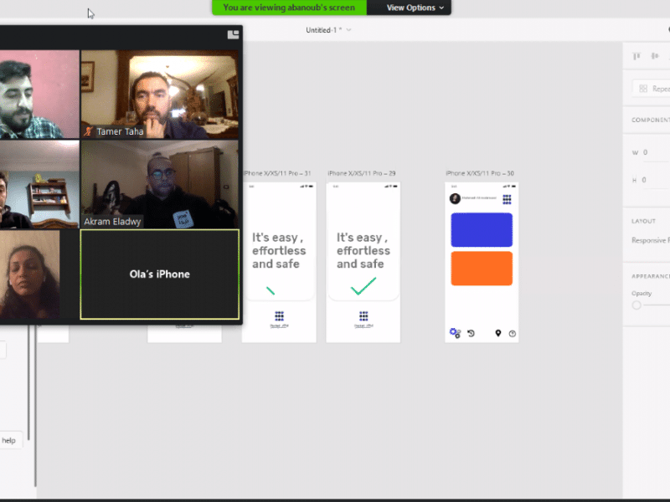Viewport: 670px width, 502px height.
Task: Select the woman's video tile in the bottom row
Action: 30,274
